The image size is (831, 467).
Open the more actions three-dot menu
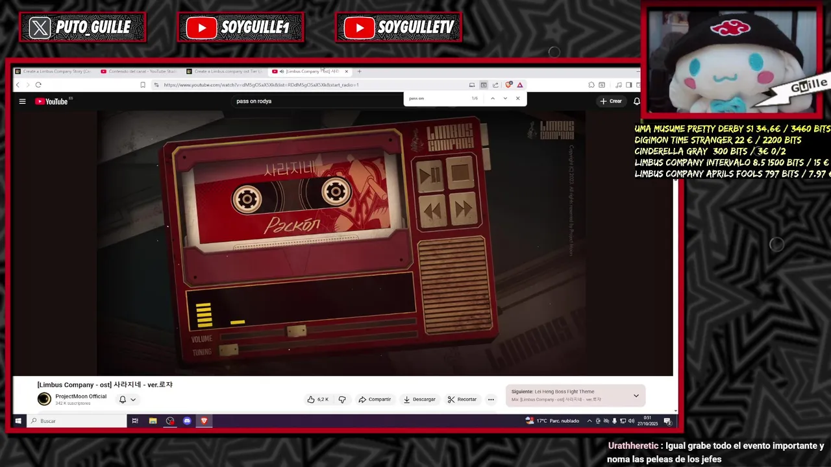click(491, 400)
